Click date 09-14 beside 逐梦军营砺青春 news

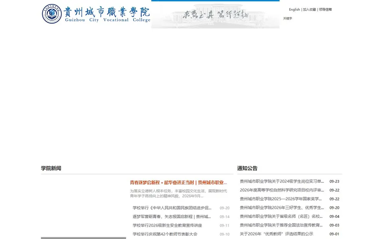point(225,217)
